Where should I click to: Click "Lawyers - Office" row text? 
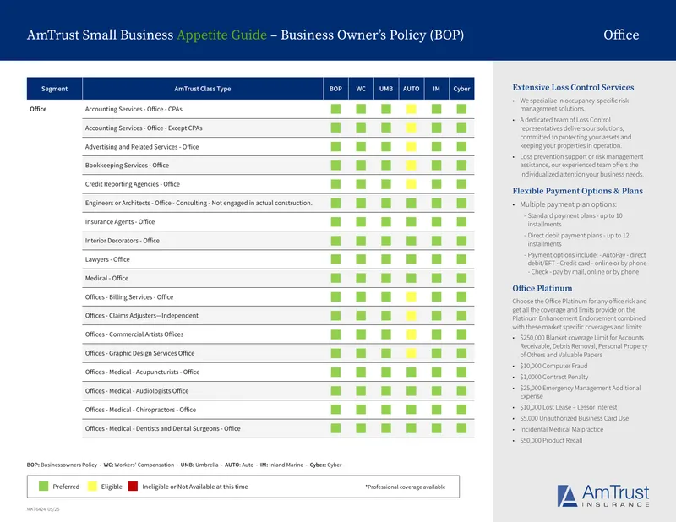tap(107, 259)
